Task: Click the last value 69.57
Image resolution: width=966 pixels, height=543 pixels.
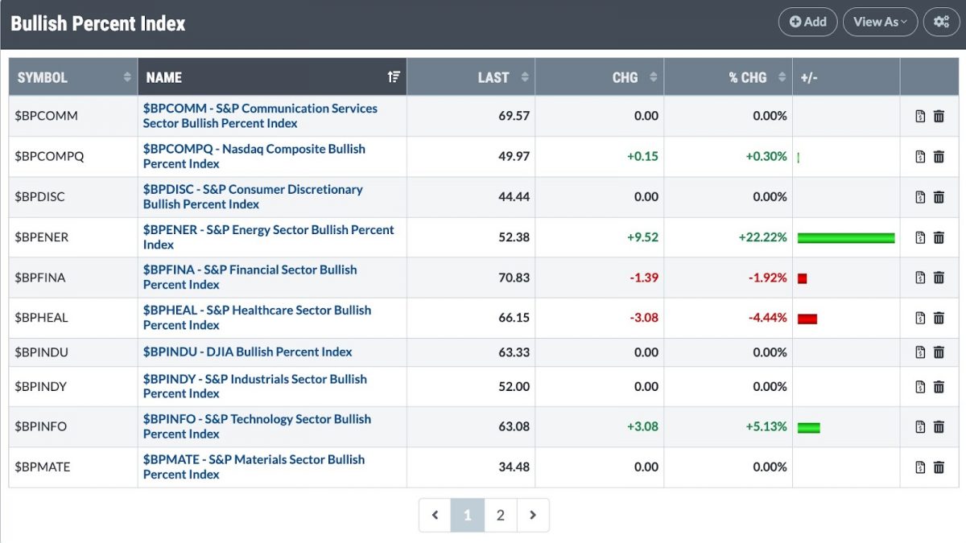Action: [514, 116]
